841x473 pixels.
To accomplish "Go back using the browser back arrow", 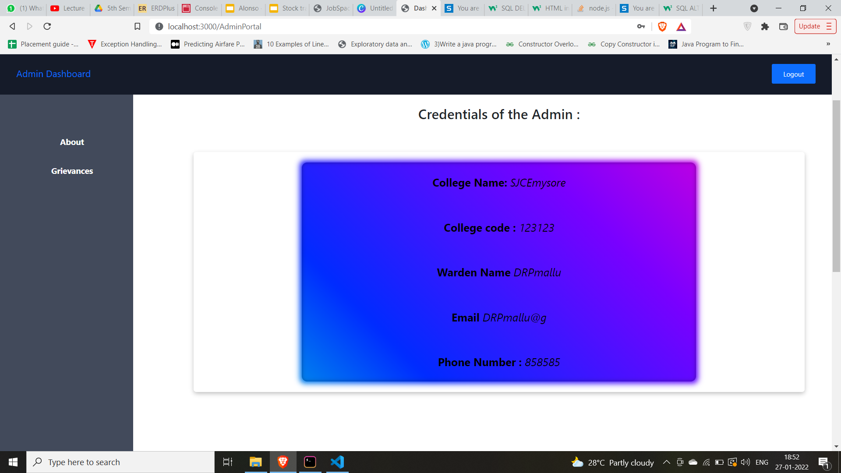I will pos(12,27).
